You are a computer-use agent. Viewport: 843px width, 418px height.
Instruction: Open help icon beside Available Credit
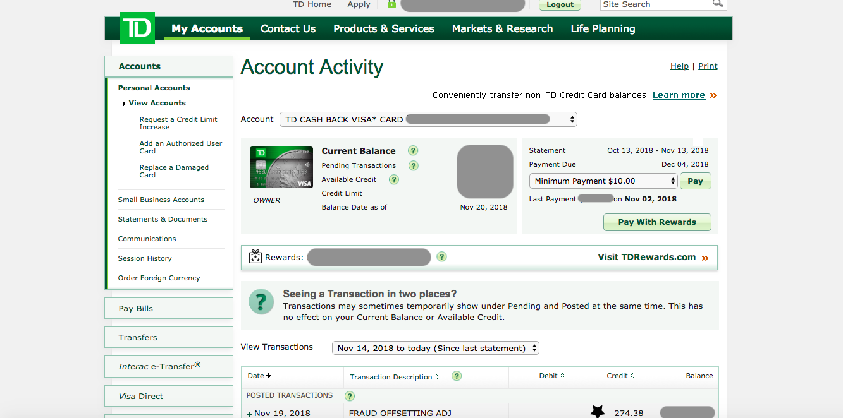tap(393, 179)
